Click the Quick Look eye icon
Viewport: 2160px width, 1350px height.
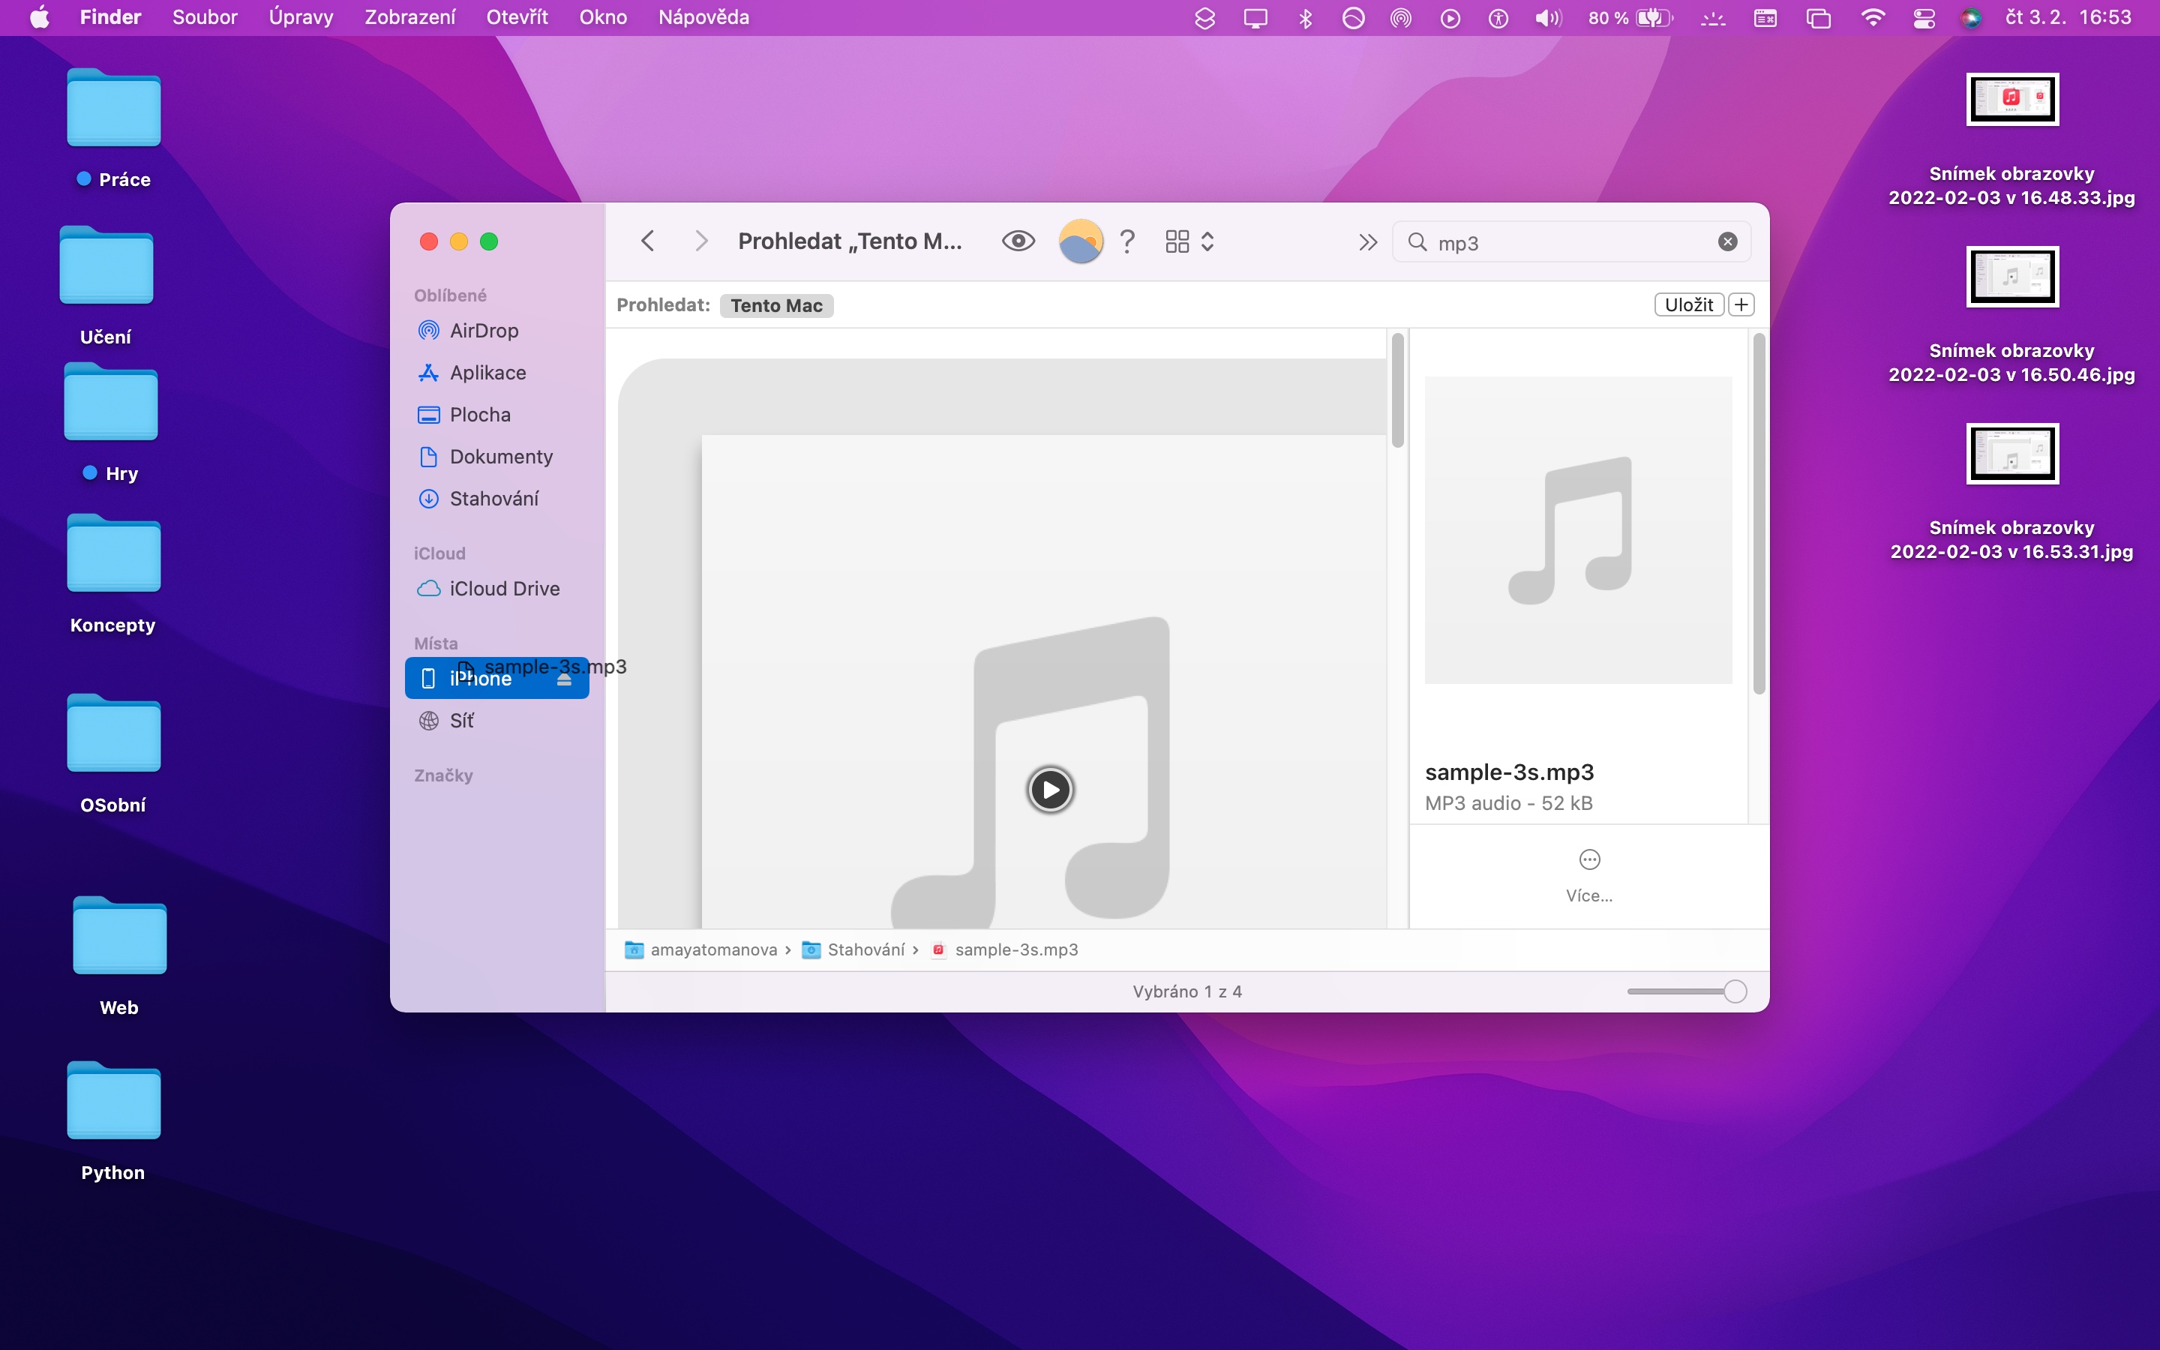click(1018, 241)
